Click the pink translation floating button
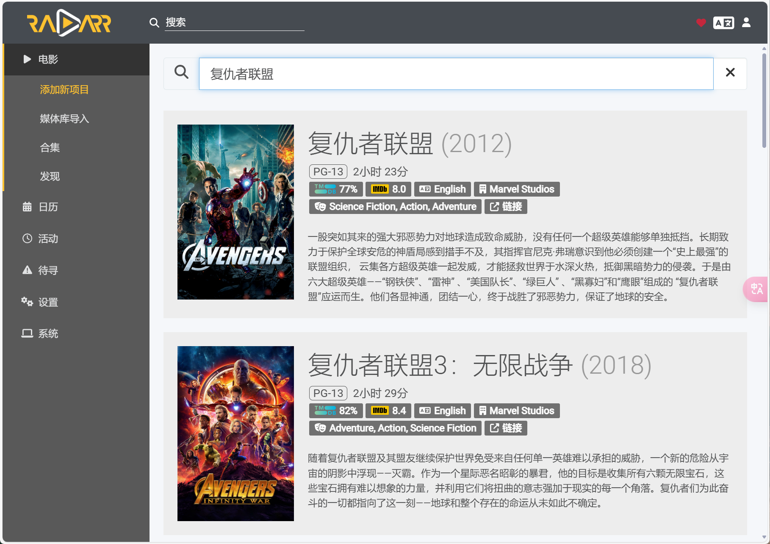Image resolution: width=770 pixels, height=544 pixels. (x=756, y=289)
